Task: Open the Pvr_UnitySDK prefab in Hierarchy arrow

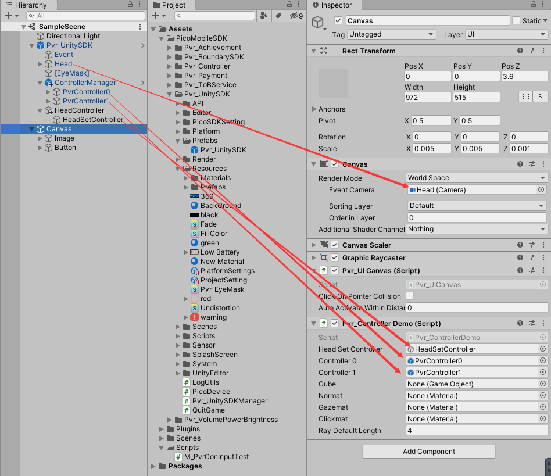Action: click(142, 45)
